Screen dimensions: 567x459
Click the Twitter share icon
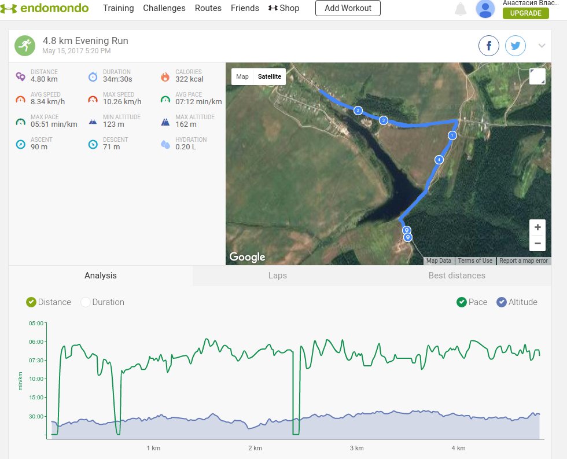tap(515, 46)
